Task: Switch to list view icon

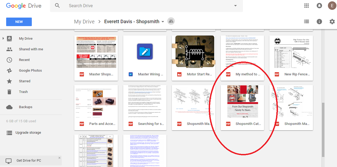Action: (307, 22)
